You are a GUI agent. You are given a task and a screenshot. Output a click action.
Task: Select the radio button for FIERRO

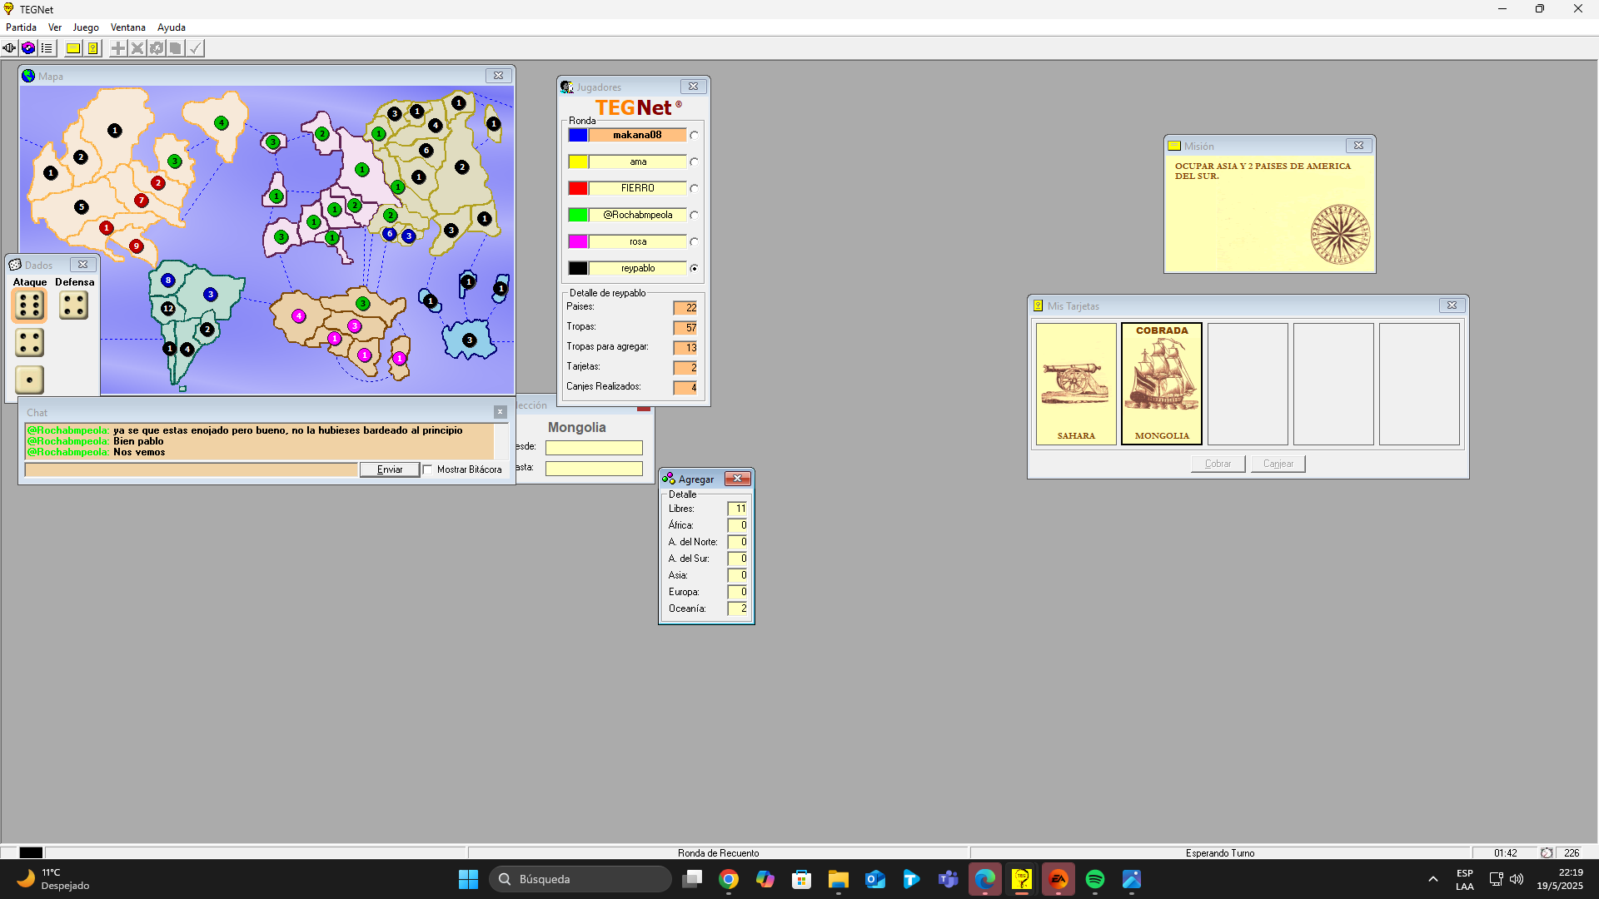click(694, 188)
